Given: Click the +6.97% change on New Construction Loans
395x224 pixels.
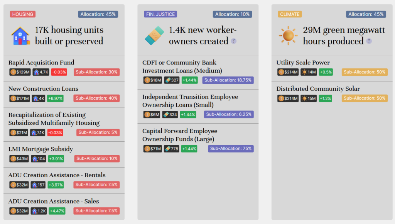Looking at the screenshot, I should [56, 98].
